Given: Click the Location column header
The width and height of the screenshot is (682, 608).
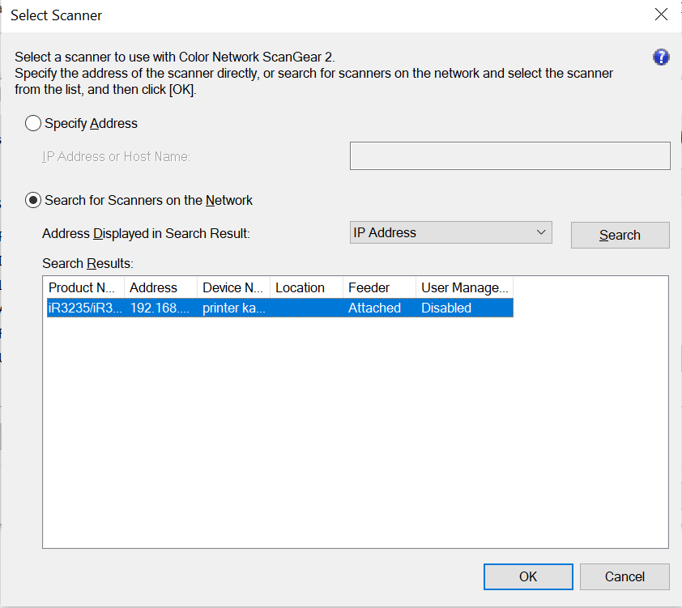Looking at the screenshot, I should 306,287.
